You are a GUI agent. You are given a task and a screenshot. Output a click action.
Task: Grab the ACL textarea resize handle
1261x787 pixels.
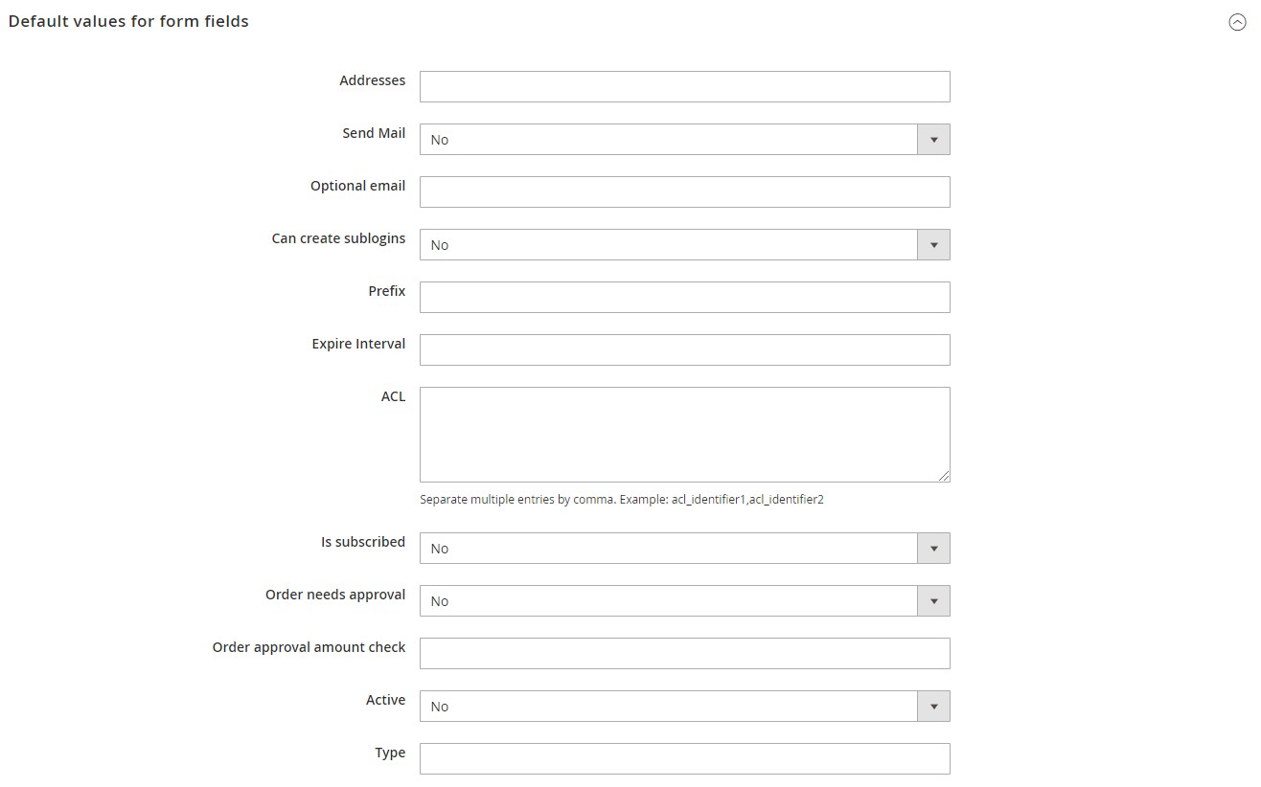coord(944,476)
